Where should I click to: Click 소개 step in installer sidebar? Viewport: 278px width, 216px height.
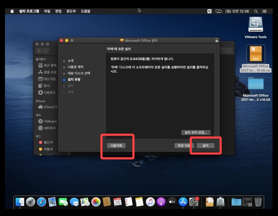tap(71, 61)
